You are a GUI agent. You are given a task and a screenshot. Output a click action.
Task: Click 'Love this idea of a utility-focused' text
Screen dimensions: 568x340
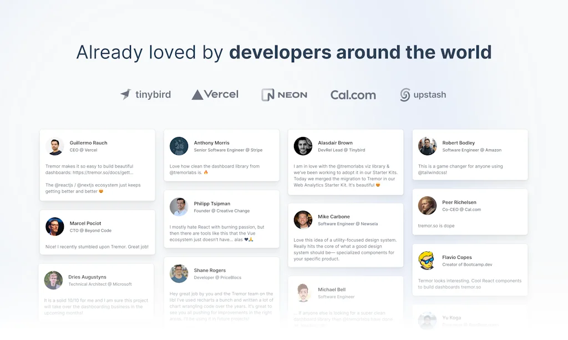point(345,249)
